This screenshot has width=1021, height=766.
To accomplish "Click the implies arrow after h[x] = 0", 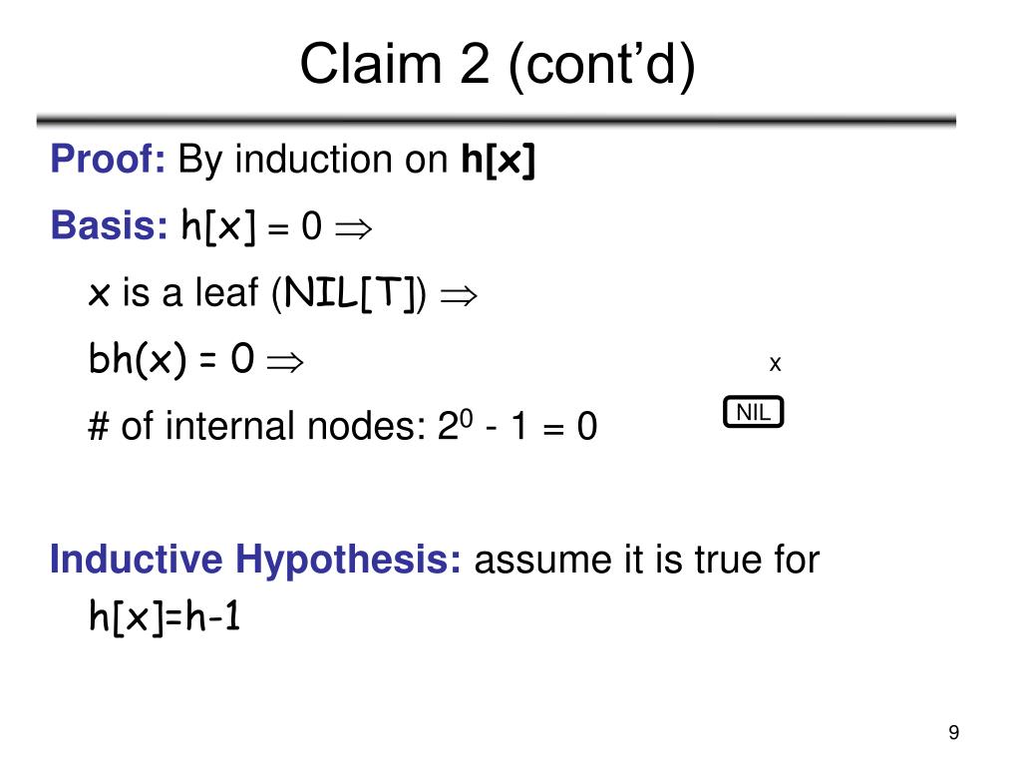I will tap(353, 228).
